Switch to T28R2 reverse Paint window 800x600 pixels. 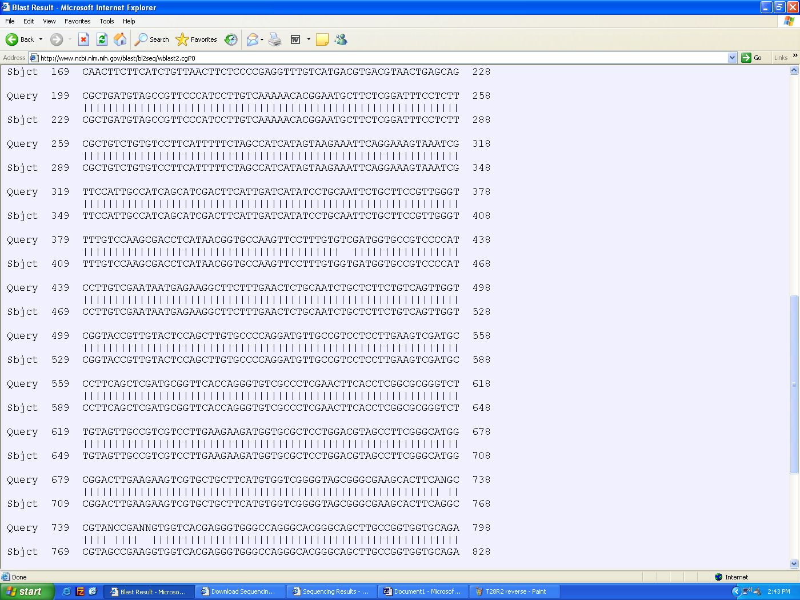514,591
